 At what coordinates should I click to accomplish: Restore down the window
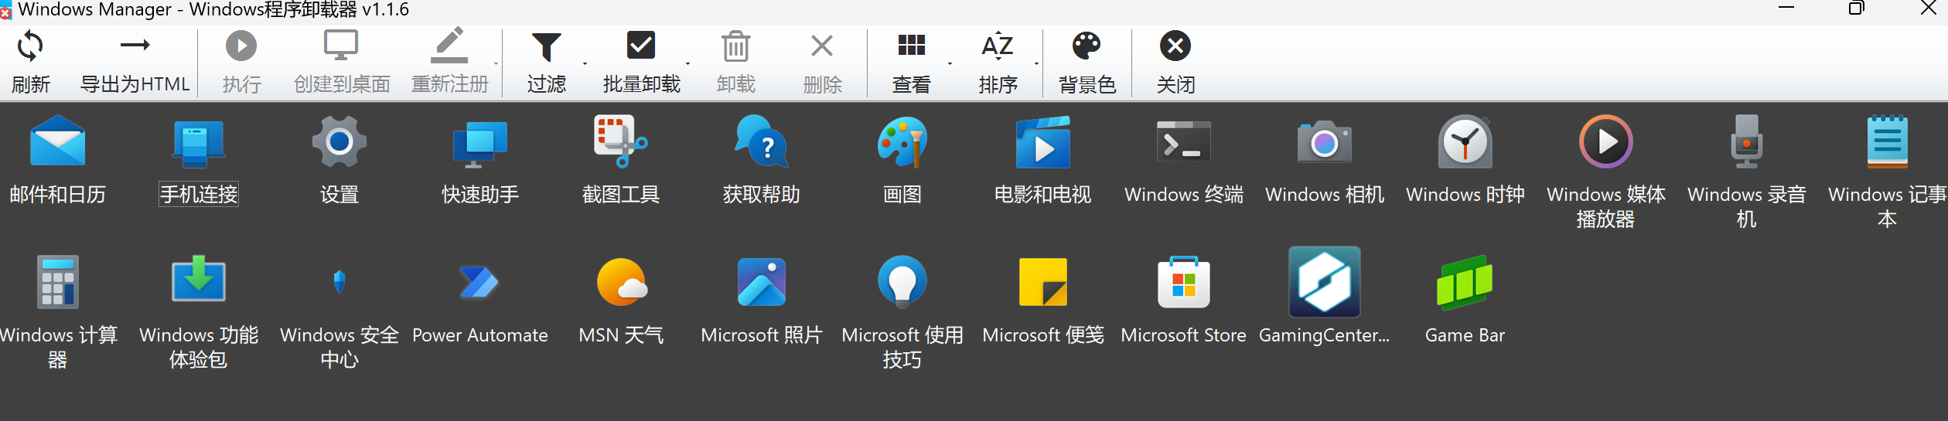tap(1857, 8)
